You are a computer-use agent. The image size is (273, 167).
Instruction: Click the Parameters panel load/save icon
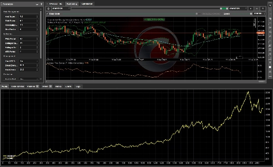37,4
